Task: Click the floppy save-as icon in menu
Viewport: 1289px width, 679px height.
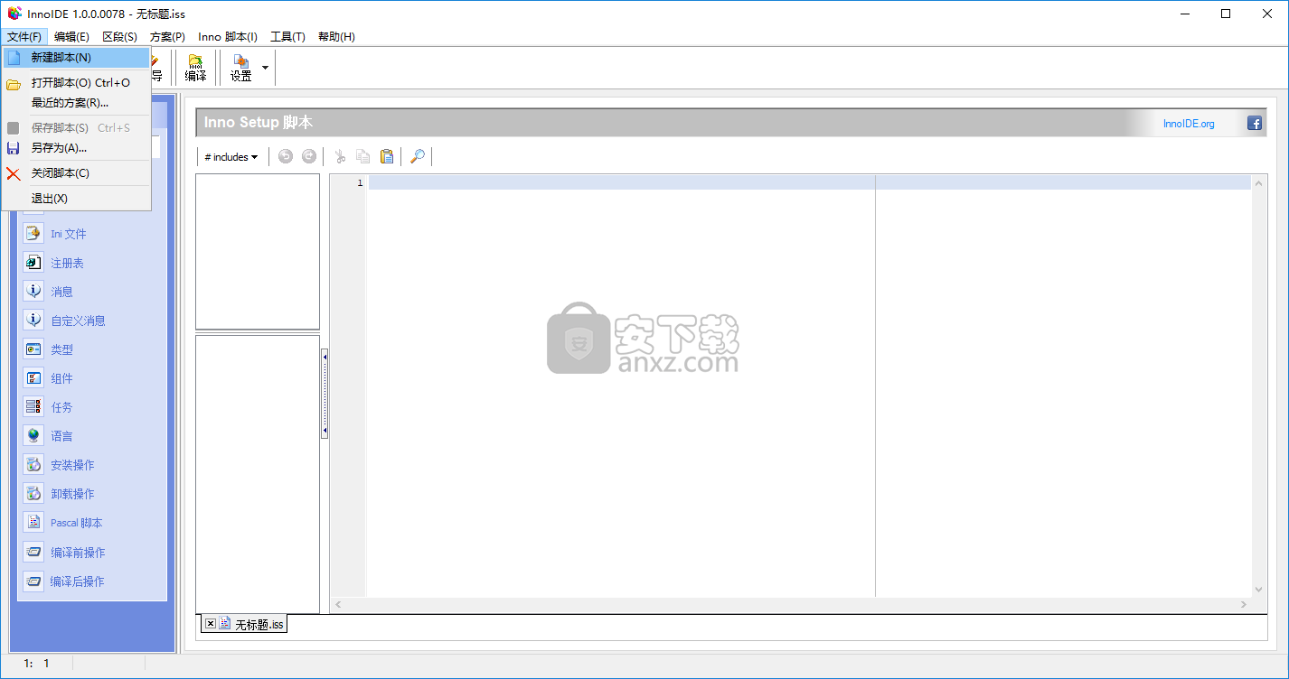Action: point(14,148)
